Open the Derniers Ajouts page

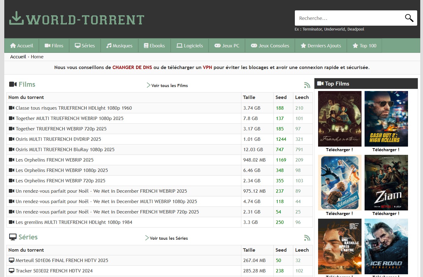[x=321, y=46]
